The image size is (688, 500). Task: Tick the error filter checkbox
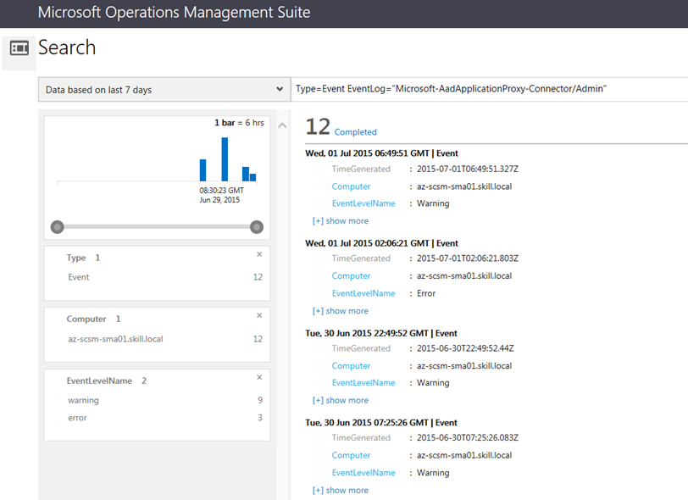point(56,418)
